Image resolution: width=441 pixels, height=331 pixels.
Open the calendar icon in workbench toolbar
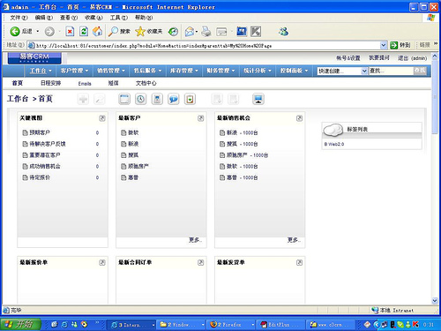pos(124,99)
